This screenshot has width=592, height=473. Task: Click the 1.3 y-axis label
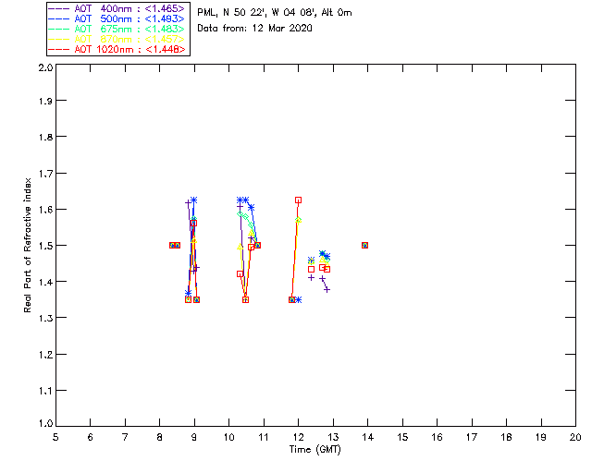[x=45, y=319]
